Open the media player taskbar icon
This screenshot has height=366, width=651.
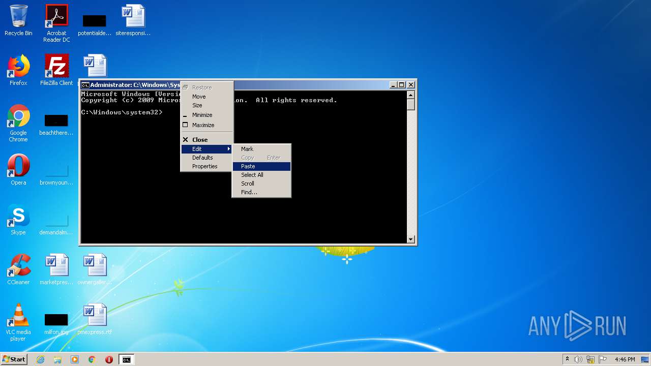(x=75, y=359)
